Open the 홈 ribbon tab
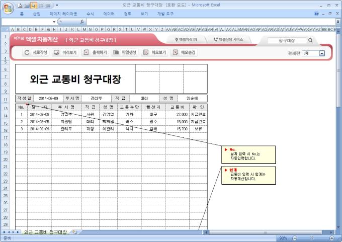 pos(22,14)
